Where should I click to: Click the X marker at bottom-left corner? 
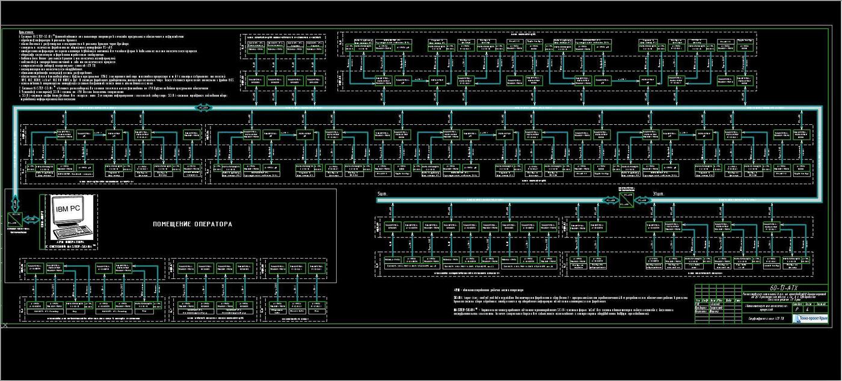pyautogui.click(x=5, y=325)
